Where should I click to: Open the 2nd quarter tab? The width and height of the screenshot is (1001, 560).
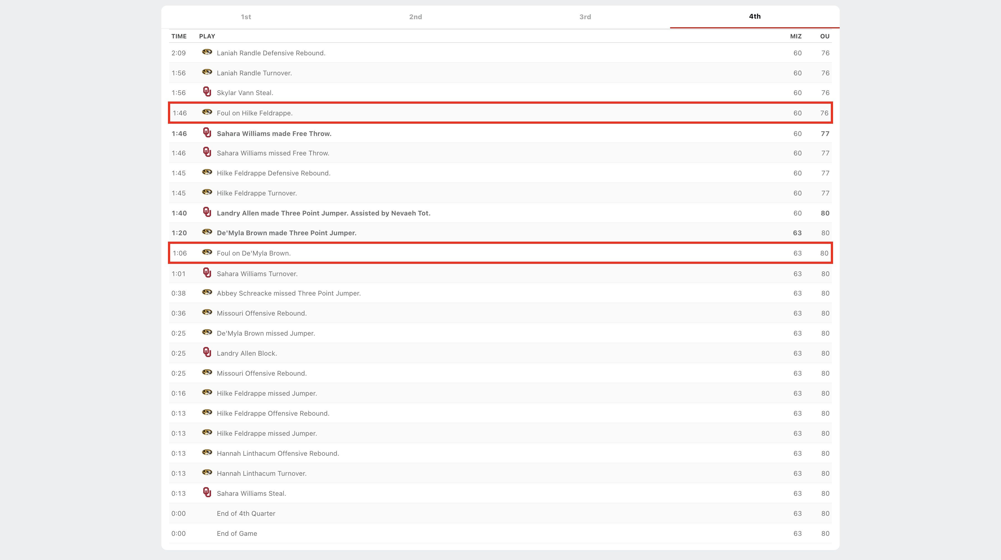415,17
